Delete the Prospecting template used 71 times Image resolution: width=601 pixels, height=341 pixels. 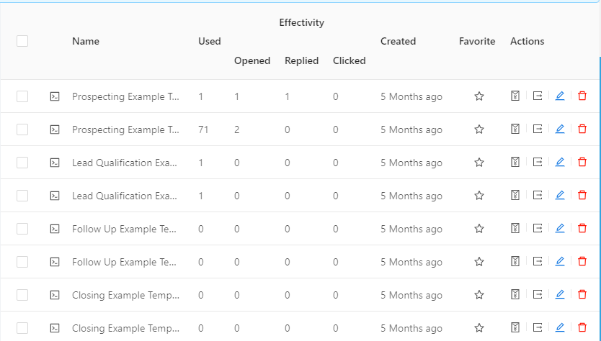(582, 129)
